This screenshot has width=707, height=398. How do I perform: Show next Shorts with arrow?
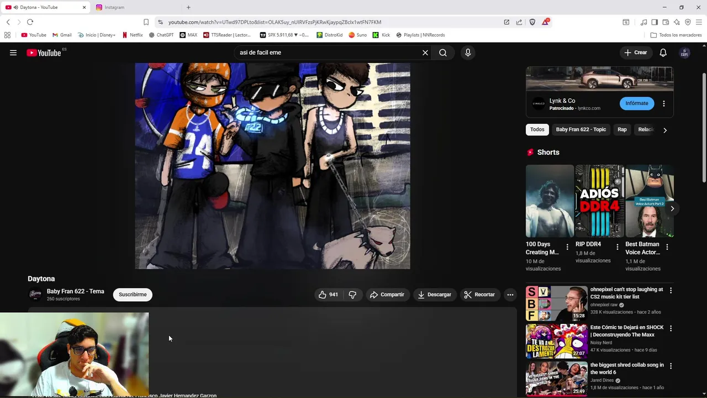click(x=672, y=208)
